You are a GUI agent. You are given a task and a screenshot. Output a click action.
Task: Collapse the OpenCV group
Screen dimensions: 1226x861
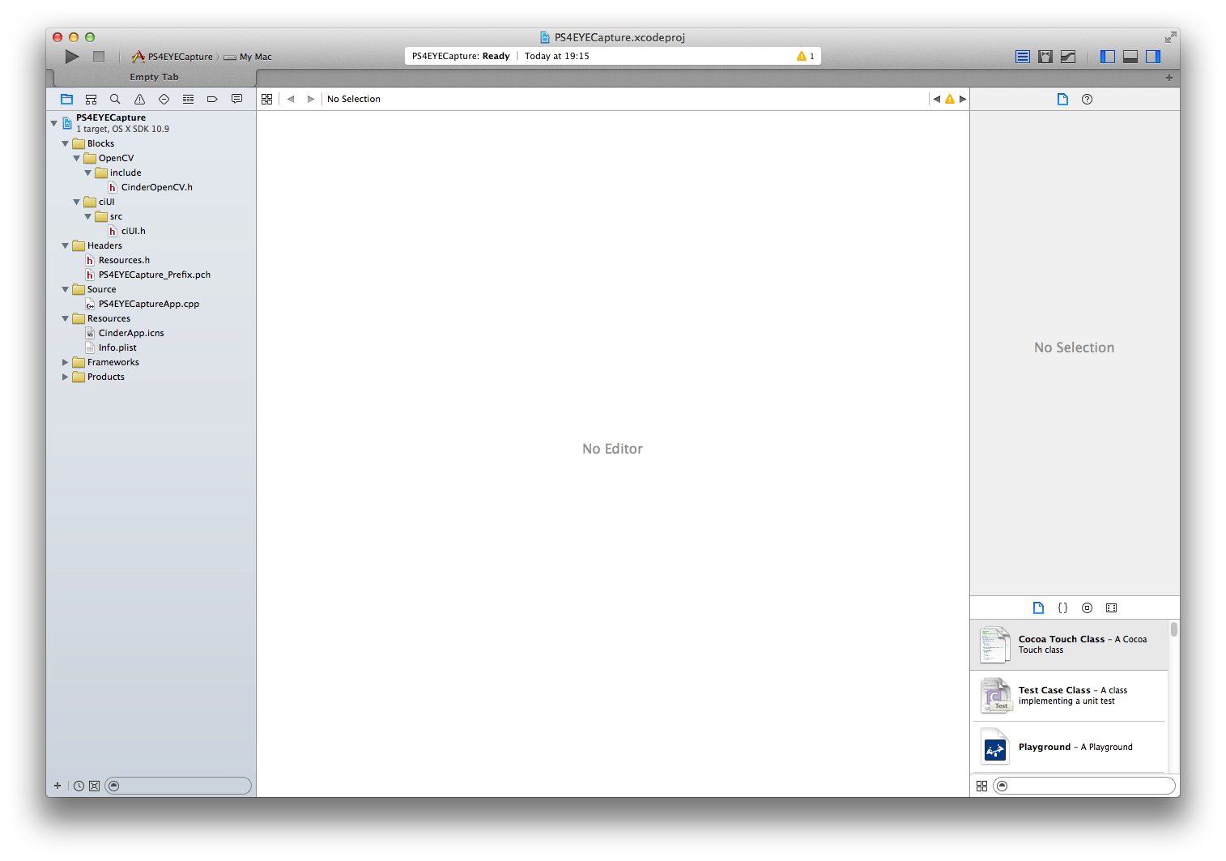(x=77, y=158)
